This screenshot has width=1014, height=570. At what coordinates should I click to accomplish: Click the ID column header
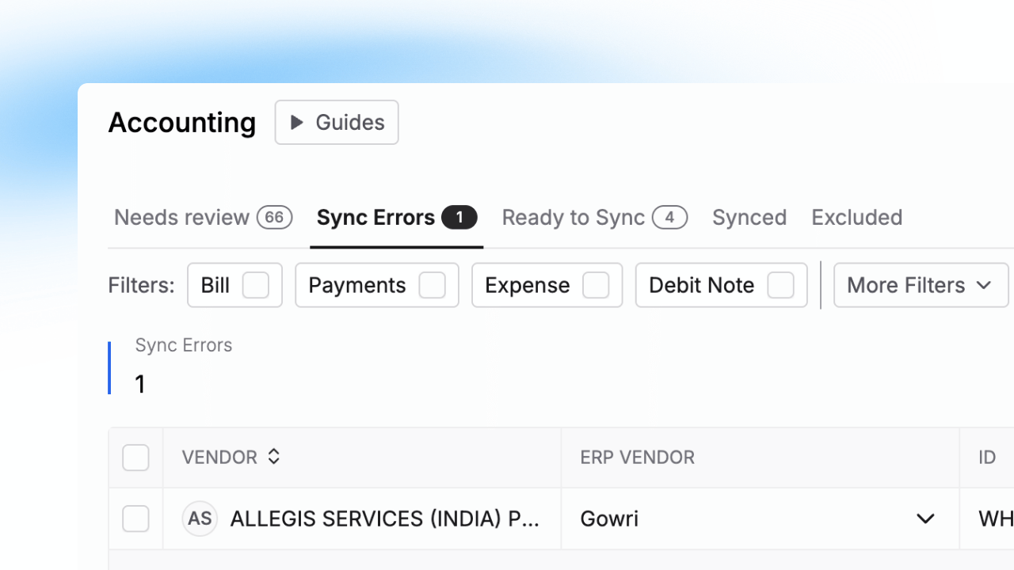tap(987, 458)
